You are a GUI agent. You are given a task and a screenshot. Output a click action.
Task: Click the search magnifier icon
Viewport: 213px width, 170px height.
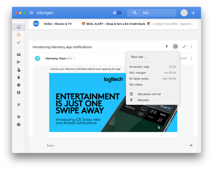pyautogui.click(x=135, y=13)
